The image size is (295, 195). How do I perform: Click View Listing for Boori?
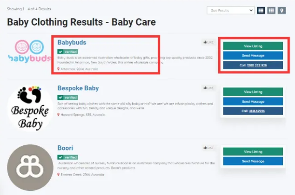pos(253,152)
